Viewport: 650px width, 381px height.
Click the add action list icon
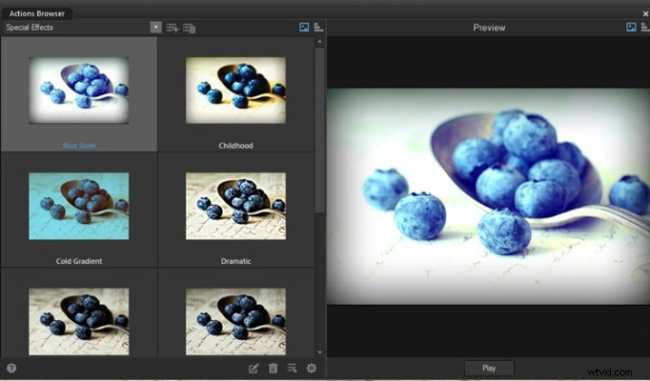tap(172, 28)
